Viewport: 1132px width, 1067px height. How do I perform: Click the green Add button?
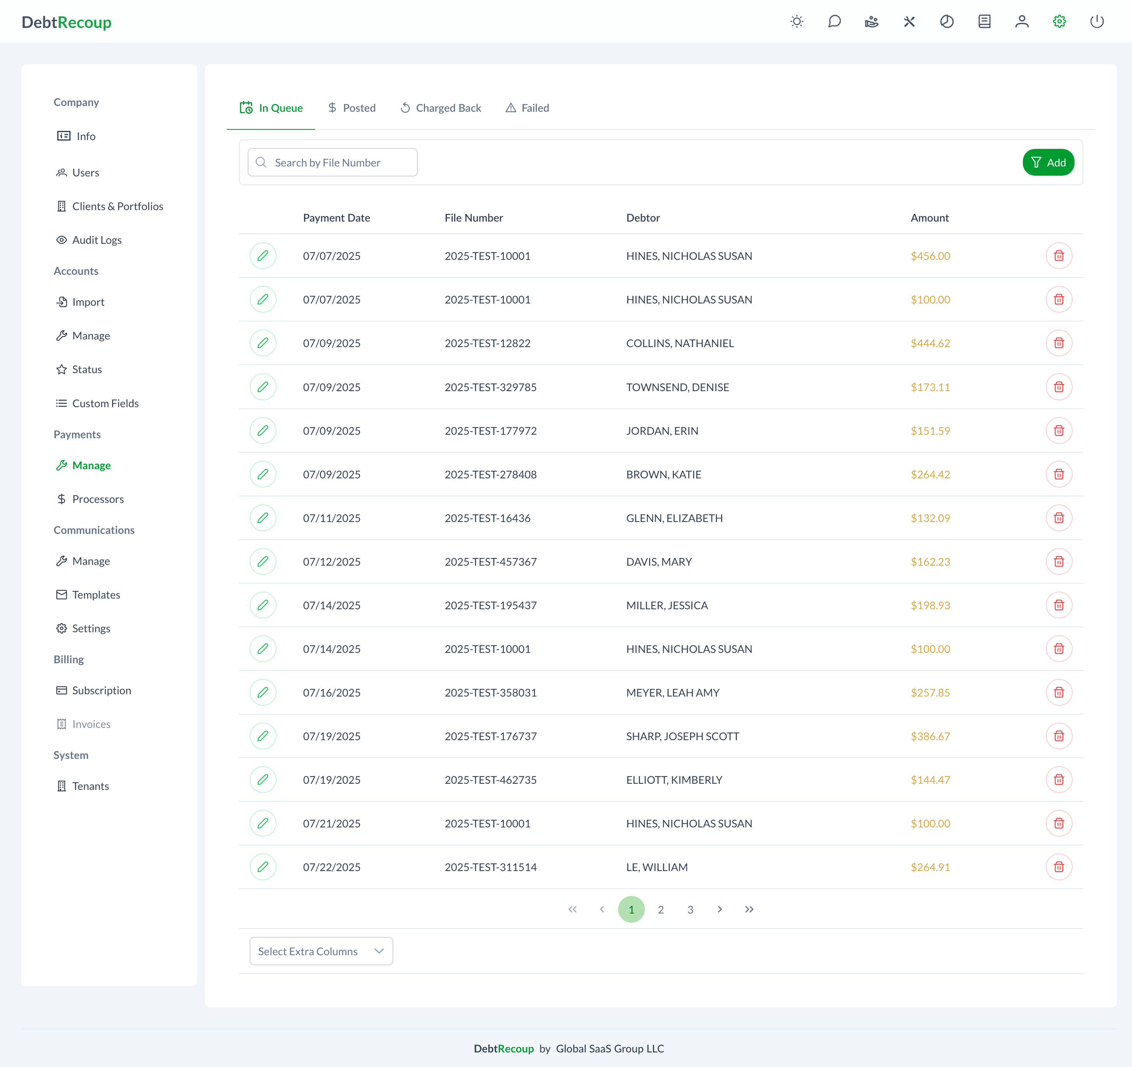(x=1048, y=163)
